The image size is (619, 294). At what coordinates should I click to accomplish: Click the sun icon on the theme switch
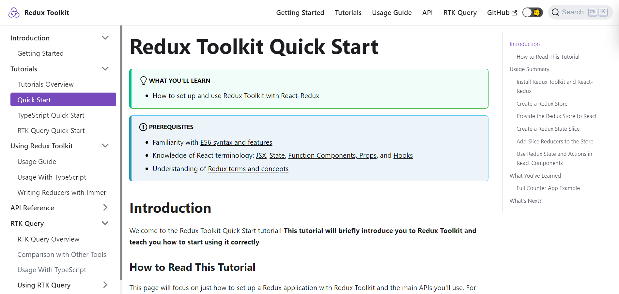tap(536, 12)
